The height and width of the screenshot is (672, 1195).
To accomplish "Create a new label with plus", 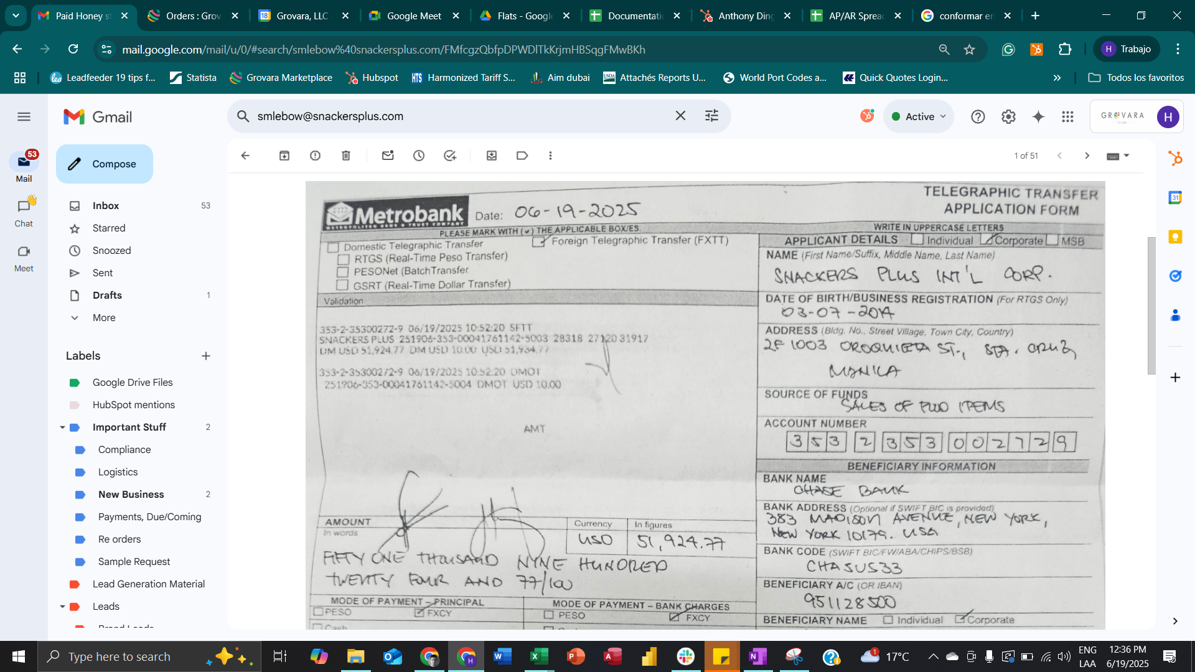I will (x=206, y=356).
